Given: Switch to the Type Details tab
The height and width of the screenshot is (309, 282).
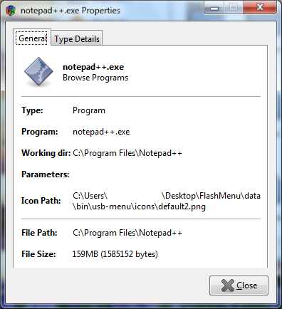Looking at the screenshot, I should click(77, 38).
